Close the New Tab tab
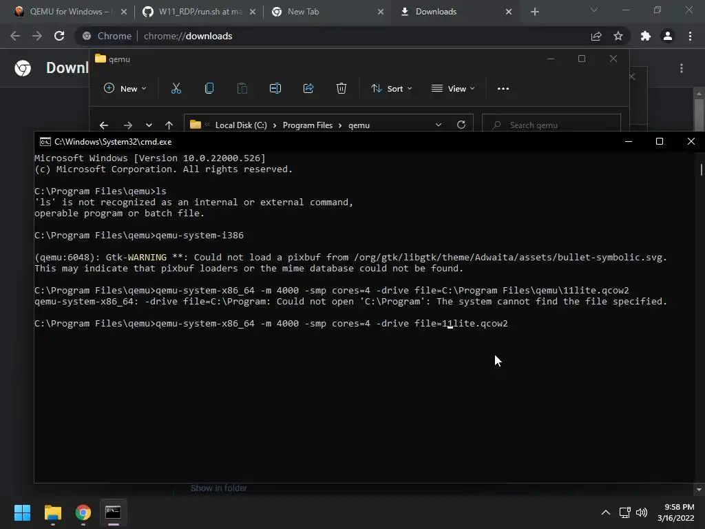 pos(381,12)
